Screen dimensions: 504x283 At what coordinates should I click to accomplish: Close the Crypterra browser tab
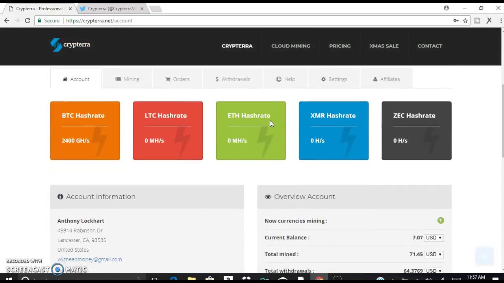70,9
